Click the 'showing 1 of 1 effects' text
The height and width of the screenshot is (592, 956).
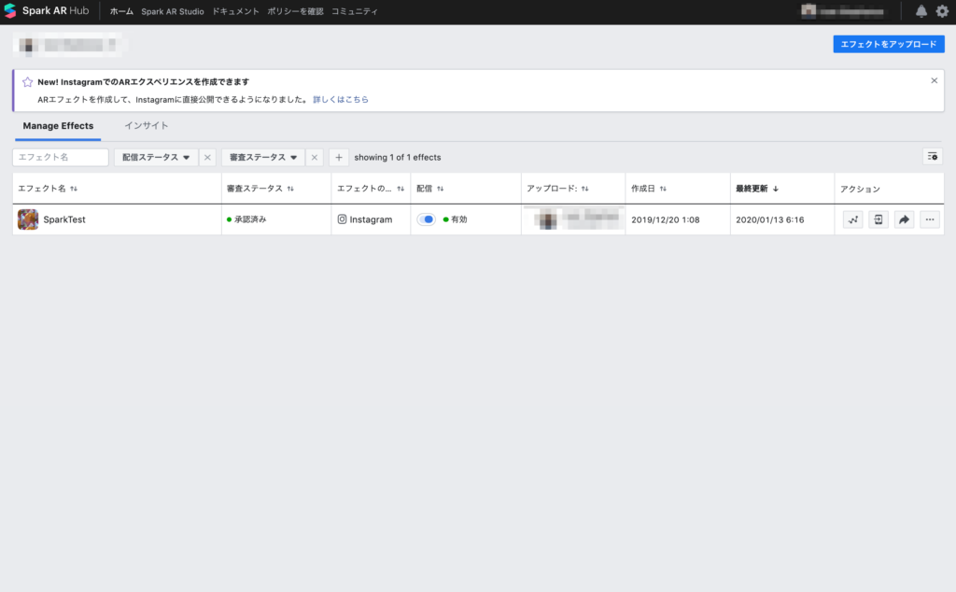pos(398,157)
